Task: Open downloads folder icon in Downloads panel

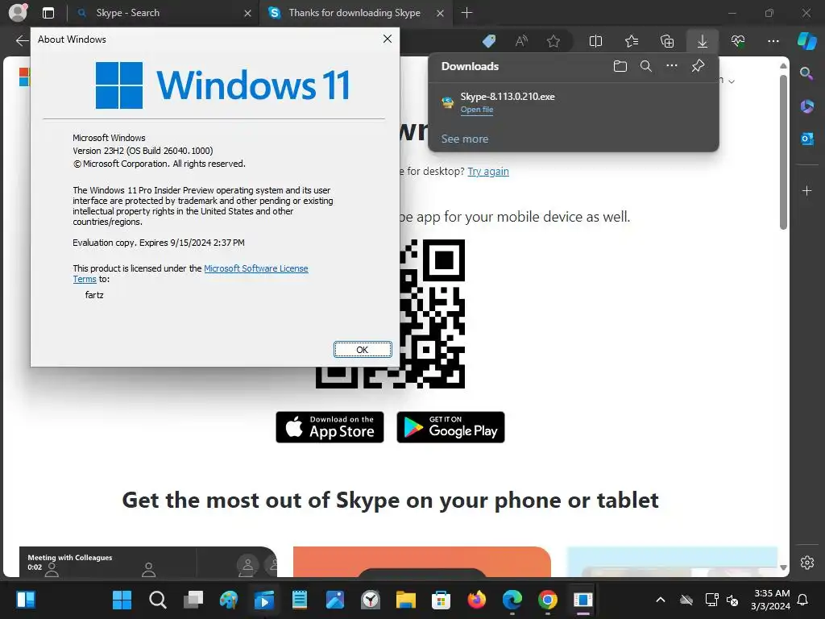Action: click(x=620, y=66)
